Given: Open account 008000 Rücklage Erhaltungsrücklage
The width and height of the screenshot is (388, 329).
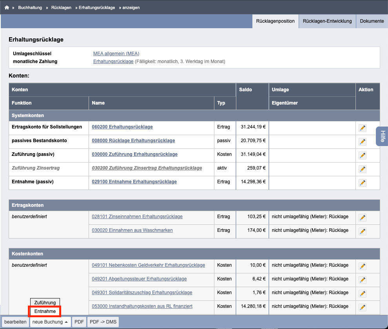Looking at the screenshot, I should coord(133,141).
